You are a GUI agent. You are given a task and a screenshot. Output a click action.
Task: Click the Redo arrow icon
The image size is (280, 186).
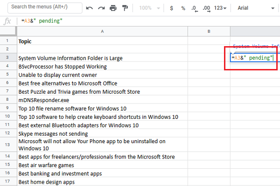pos(101,8)
